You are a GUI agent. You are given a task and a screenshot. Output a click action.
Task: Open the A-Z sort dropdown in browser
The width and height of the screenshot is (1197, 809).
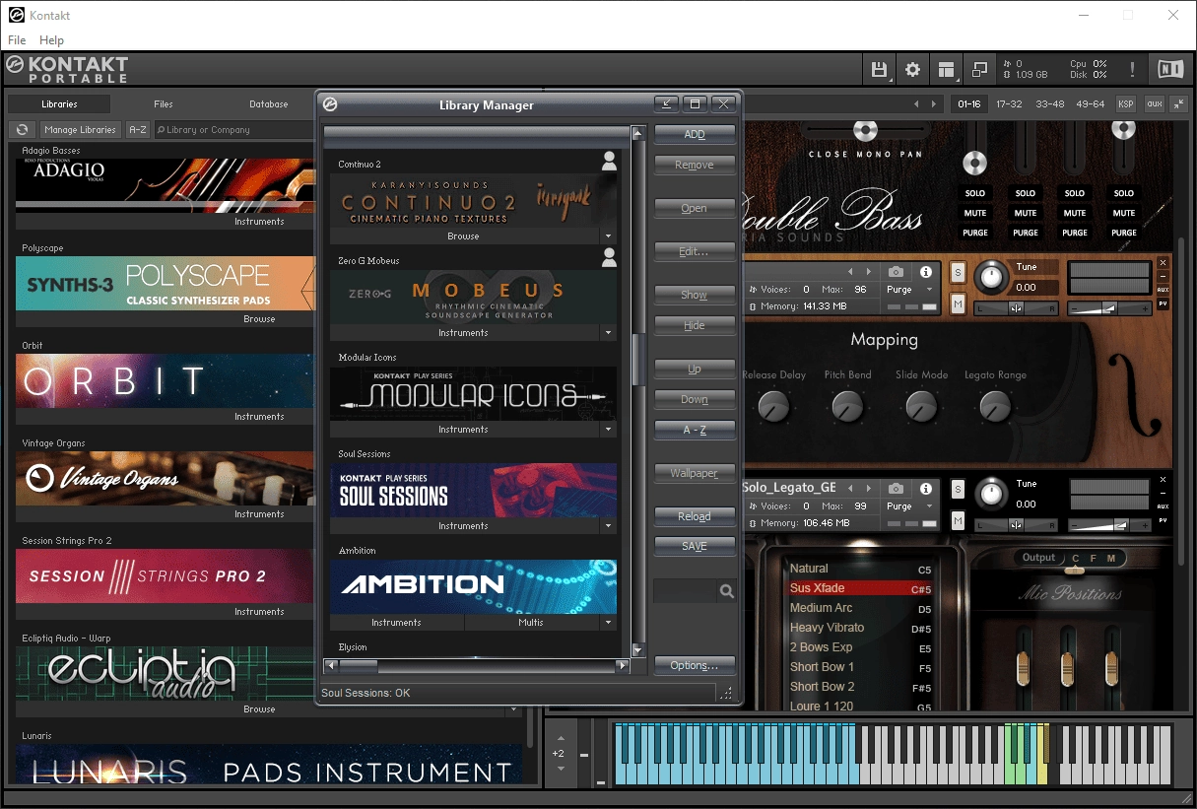coord(138,129)
